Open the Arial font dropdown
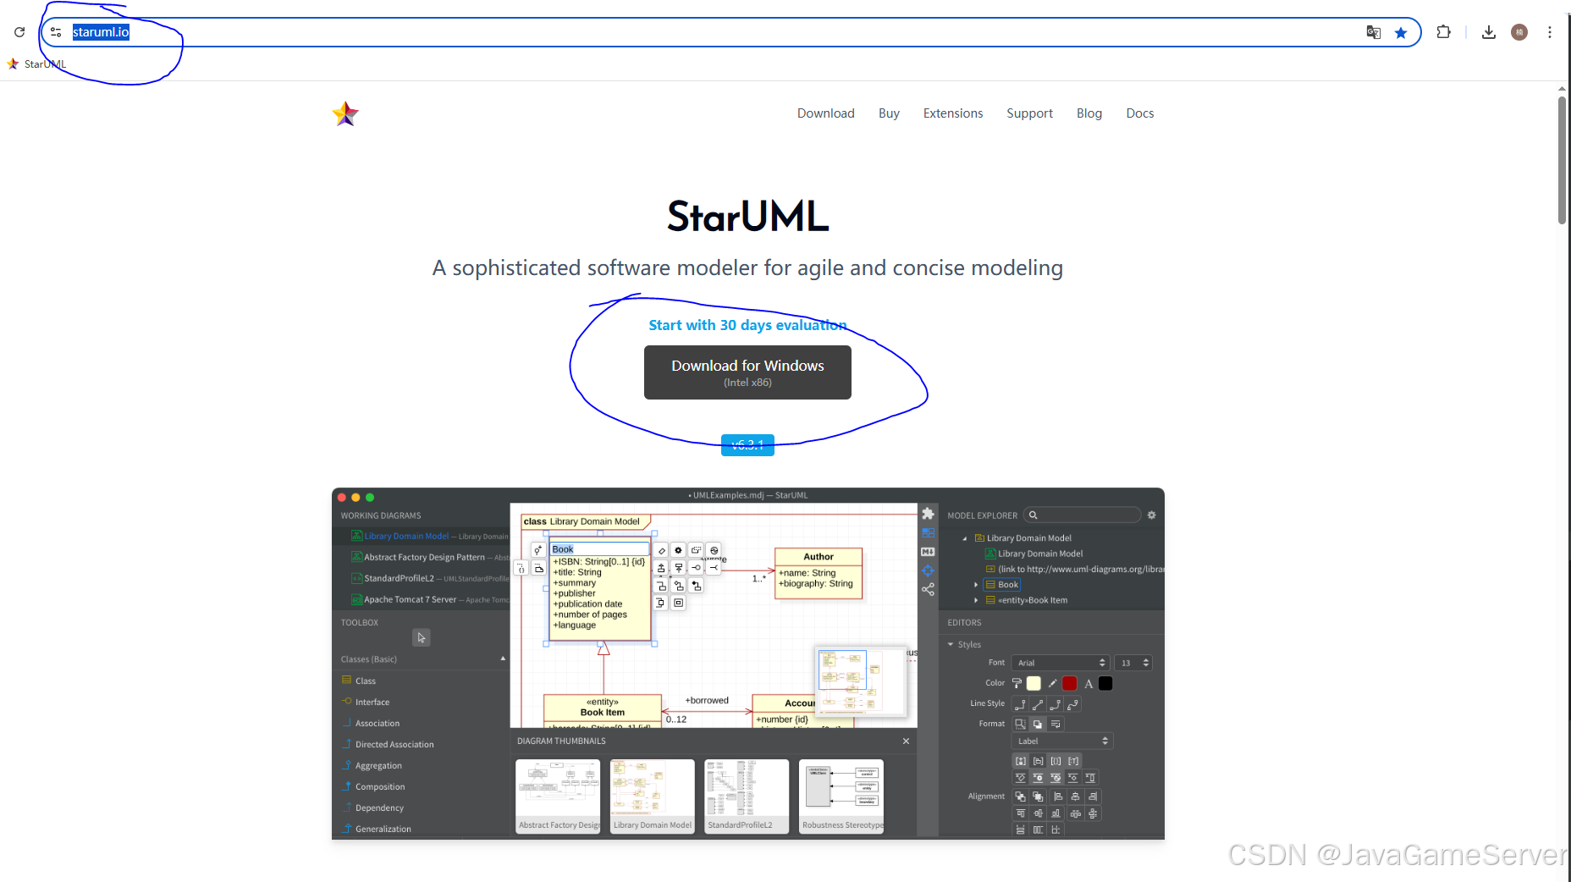This screenshot has height=882, width=1571. (1061, 663)
